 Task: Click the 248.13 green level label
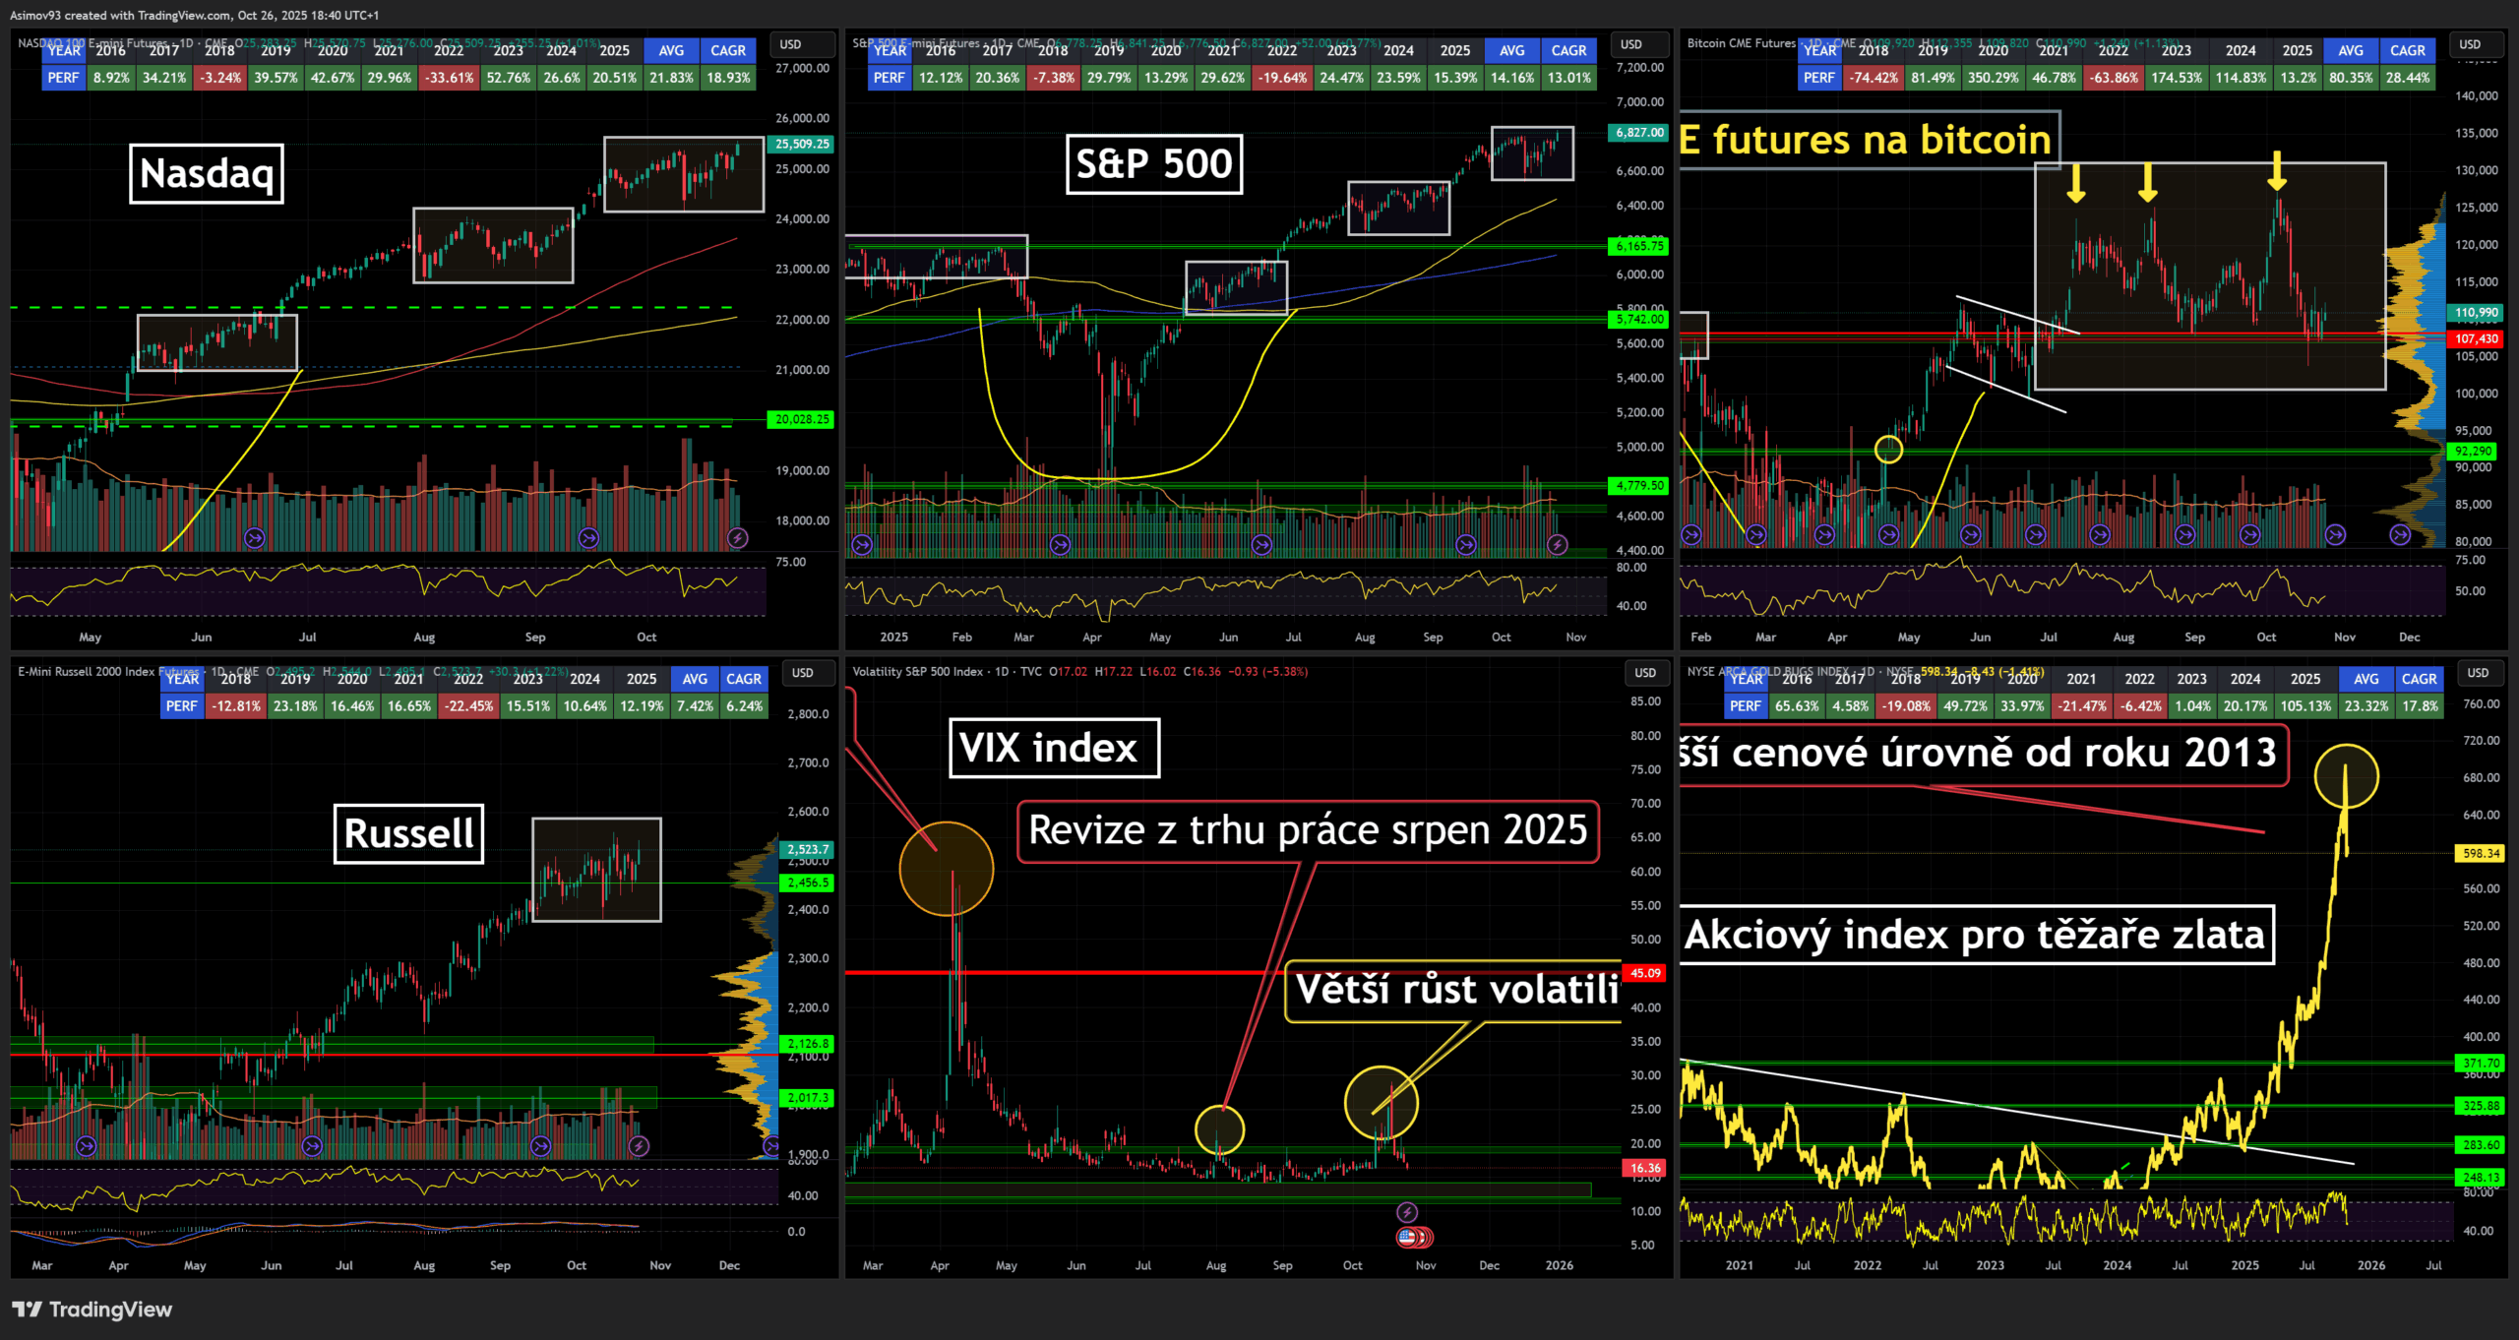click(2481, 1177)
